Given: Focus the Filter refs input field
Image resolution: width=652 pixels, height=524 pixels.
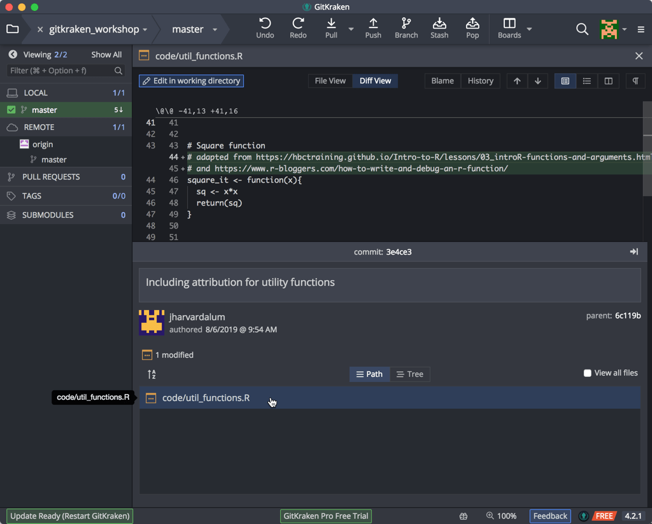Looking at the screenshot, I should pyautogui.click(x=66, y=71).
